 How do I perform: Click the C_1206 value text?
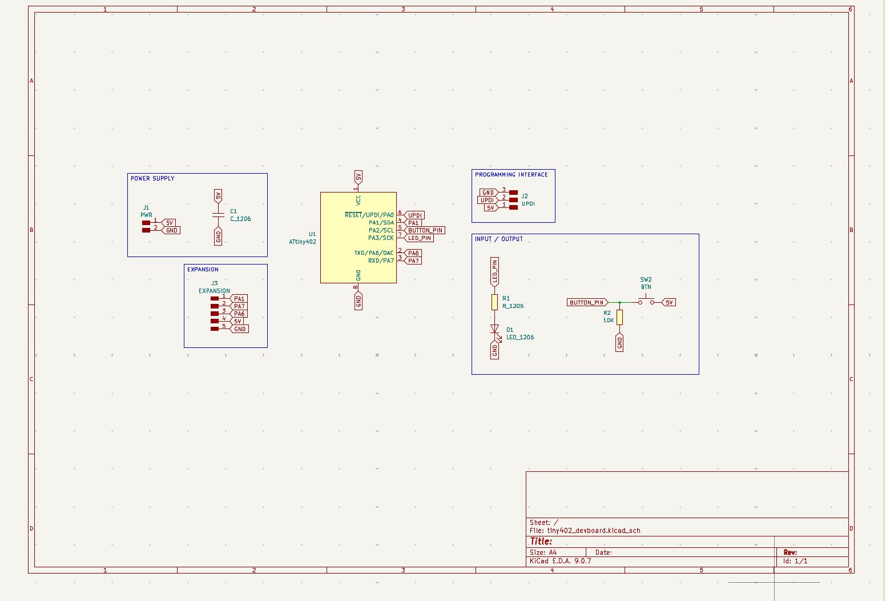[x=240, y=219]
